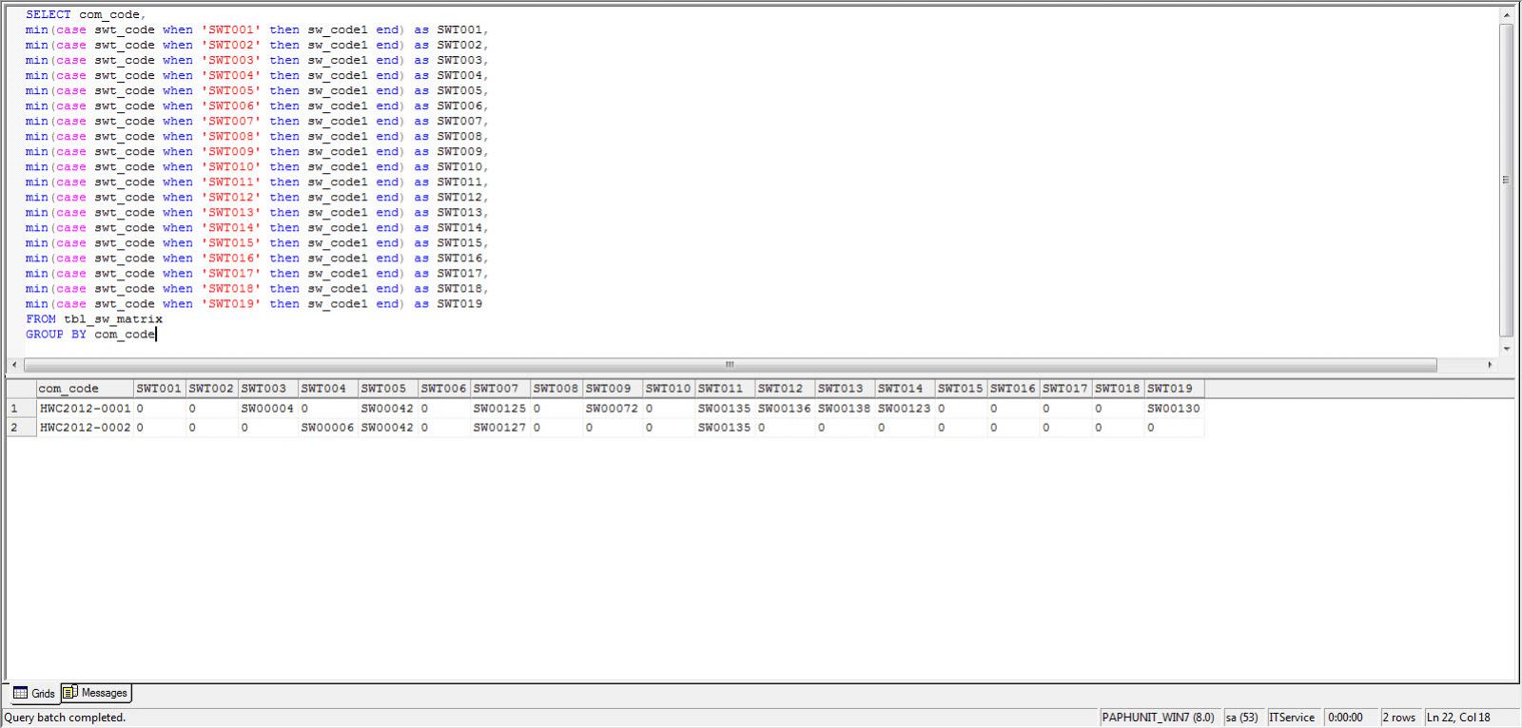Select the SWT006 column header
The height and width of the screenshot is (728, 1522).
444,389
